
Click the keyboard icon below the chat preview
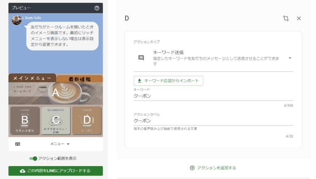point(18,143)
